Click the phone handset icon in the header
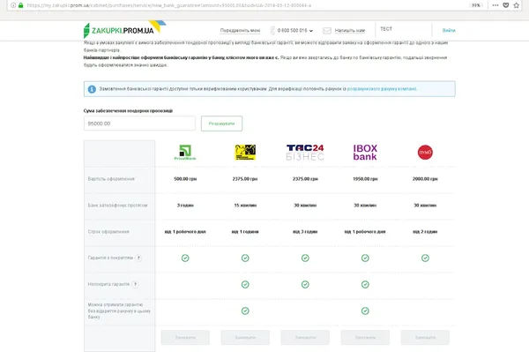 point(272,31)
